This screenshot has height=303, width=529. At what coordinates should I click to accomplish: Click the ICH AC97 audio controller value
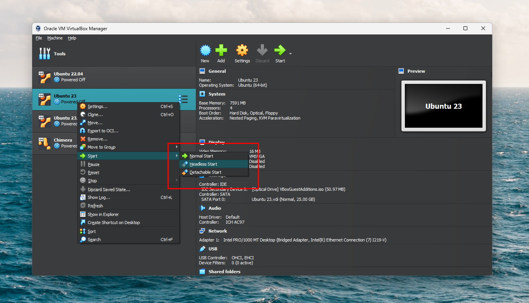pos(235,222)
